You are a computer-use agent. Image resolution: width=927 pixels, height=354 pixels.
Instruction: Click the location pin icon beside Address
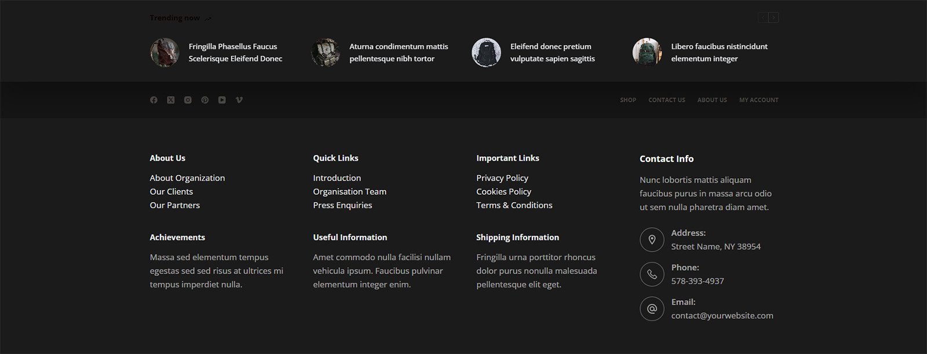click(652, 239)
